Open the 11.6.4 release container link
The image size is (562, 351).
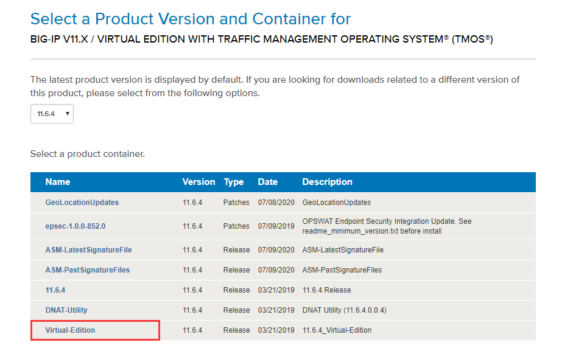click(x=55, y=290)
